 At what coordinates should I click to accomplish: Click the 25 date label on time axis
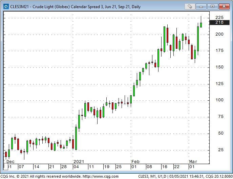click(119, 167)
